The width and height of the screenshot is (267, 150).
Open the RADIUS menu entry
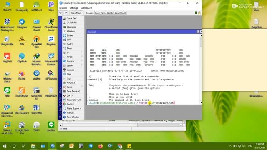tap(71, 82)
